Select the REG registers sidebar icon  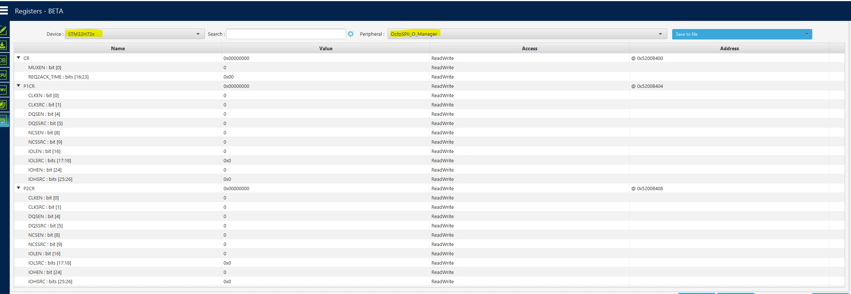click(4, 120)
